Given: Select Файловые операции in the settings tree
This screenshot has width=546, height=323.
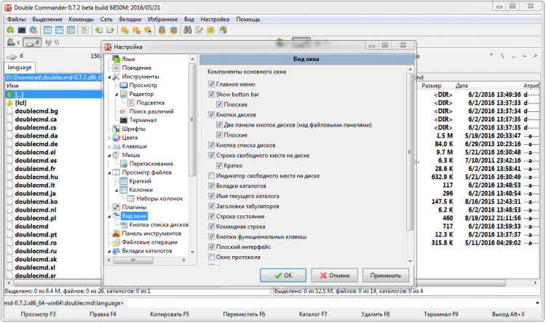Looking at the screenshot, I should [149, 242].
